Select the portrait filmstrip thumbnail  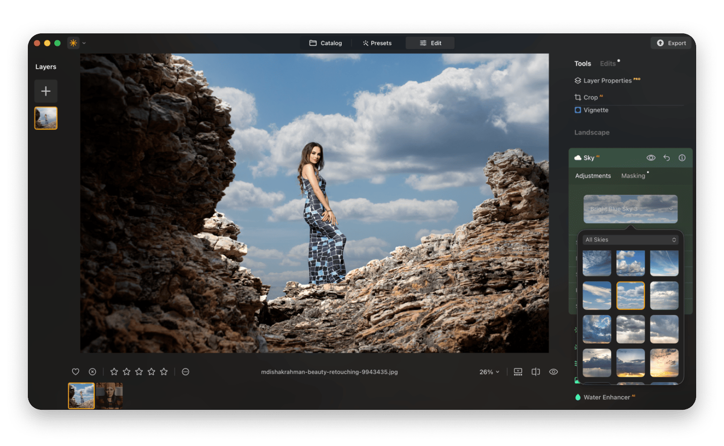coord(110,395)
